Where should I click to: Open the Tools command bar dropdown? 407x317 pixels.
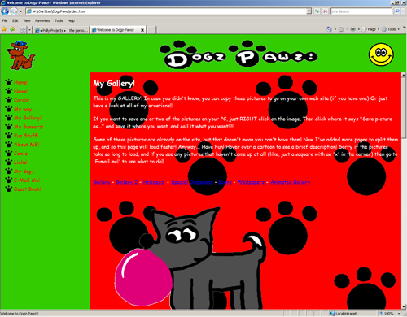391,29
